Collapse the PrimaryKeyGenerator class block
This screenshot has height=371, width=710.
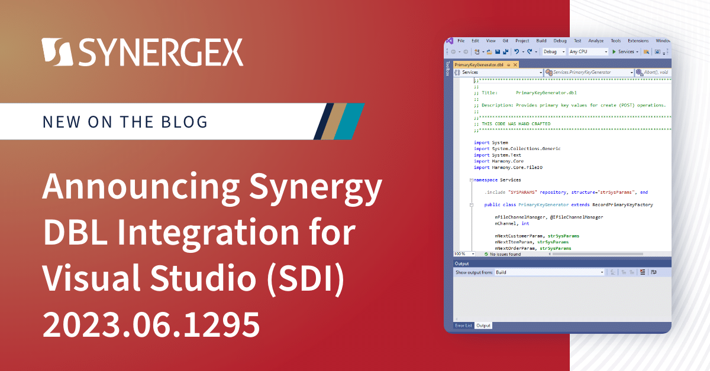click(472, 204)
